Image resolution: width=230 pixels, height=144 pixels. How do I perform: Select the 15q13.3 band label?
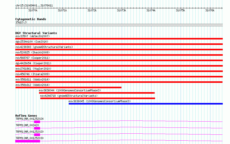[x=21, y=22]
